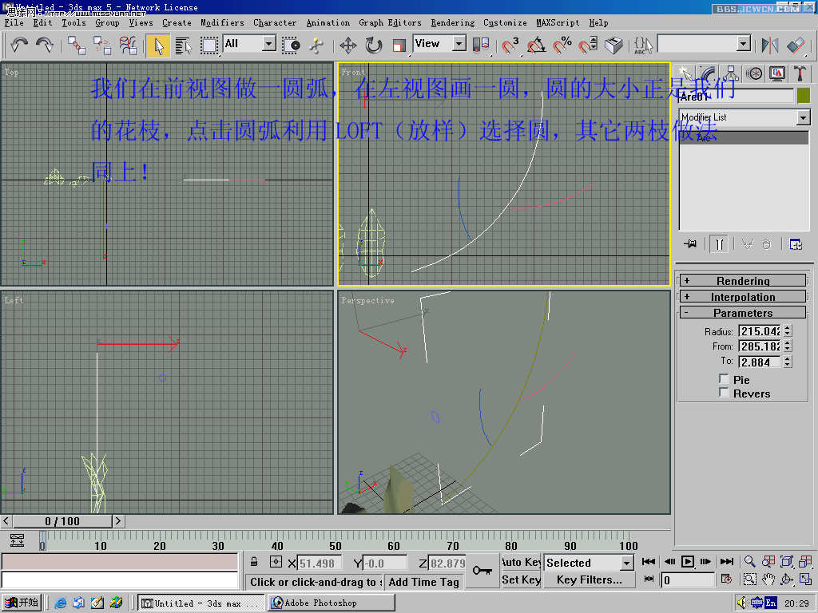Select the Select and Link tool
Viewport: 818px width, 613px height.
(77, 45)
